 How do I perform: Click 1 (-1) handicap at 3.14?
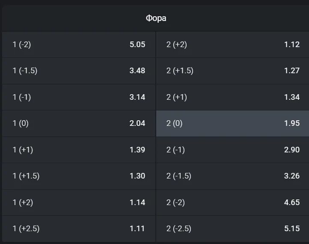coord(79,97)
